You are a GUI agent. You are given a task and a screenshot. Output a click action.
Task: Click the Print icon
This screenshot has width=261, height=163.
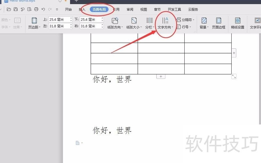[x=36, y=9]
